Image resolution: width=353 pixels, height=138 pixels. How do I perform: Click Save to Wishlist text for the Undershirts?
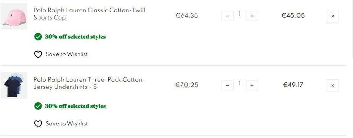(67, 124)
